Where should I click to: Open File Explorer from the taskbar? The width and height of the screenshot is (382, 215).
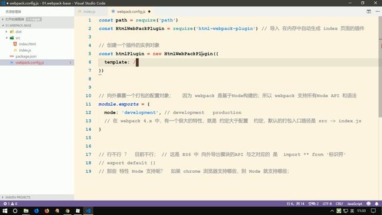26,211
